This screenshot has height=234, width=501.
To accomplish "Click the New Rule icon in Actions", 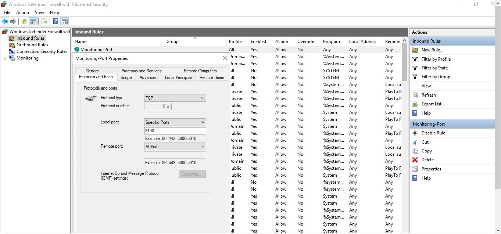I will point(415,50).
